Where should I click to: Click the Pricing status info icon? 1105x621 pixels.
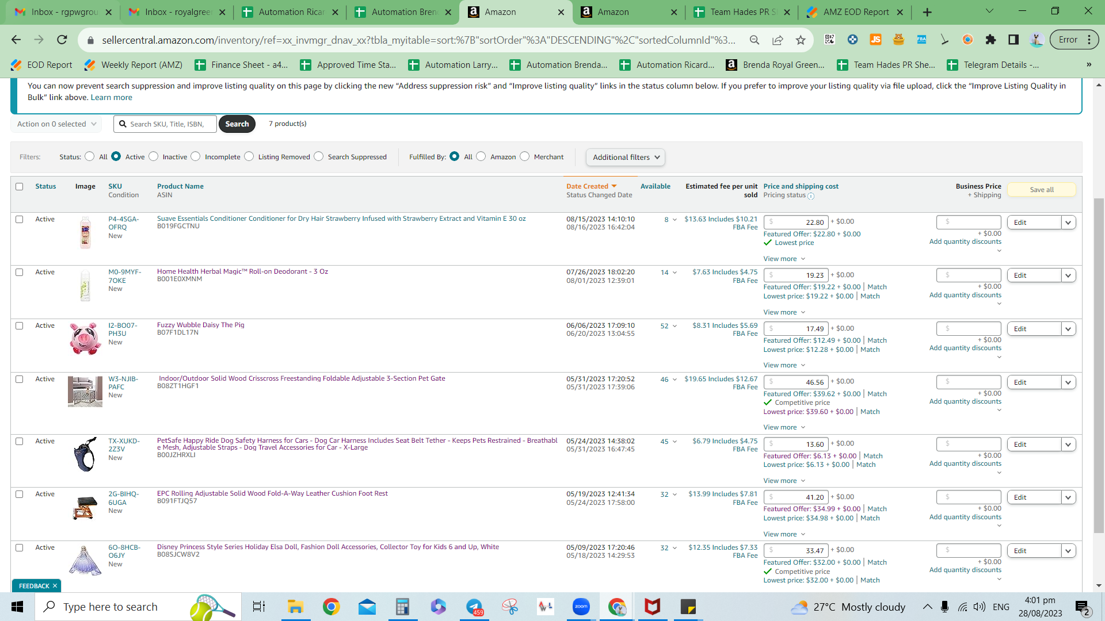coord(811,196)
